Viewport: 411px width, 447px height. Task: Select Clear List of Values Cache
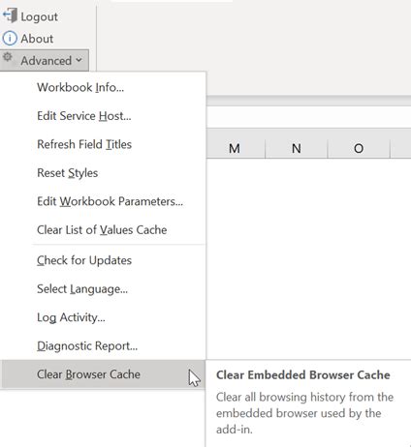click(103, 229)
